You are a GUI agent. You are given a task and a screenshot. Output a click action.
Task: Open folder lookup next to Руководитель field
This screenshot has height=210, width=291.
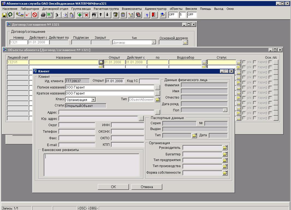[225, 148]
